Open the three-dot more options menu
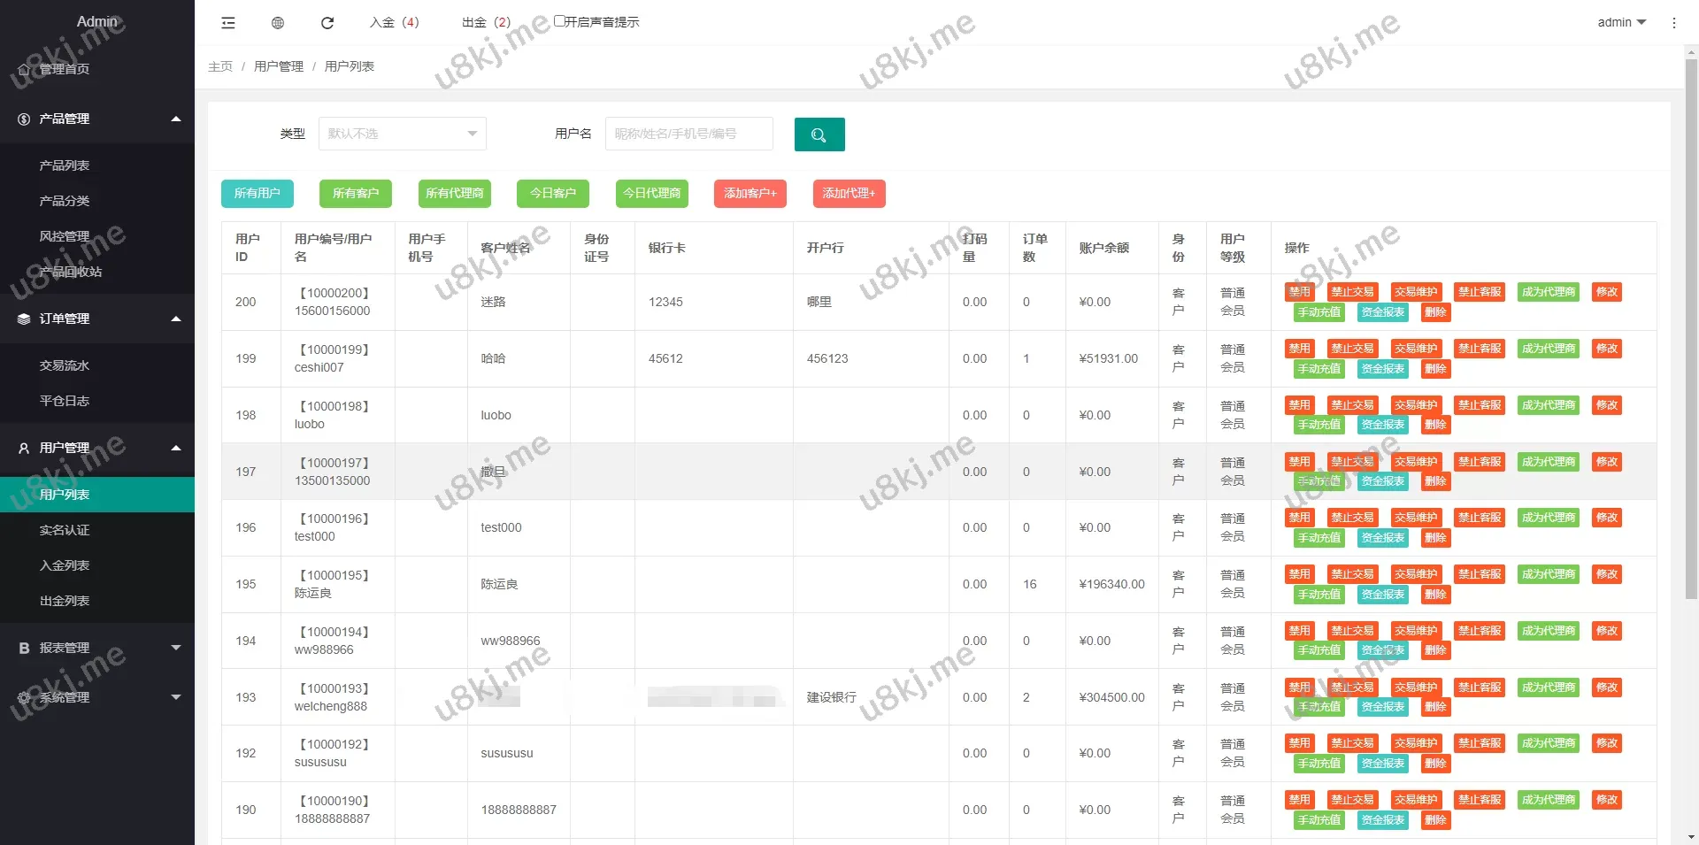This screenshot has width=1699, height=845. click(1673, 23)
